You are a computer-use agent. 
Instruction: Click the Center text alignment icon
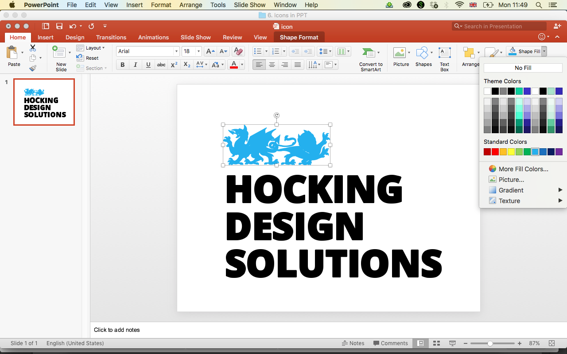[272, 64]
